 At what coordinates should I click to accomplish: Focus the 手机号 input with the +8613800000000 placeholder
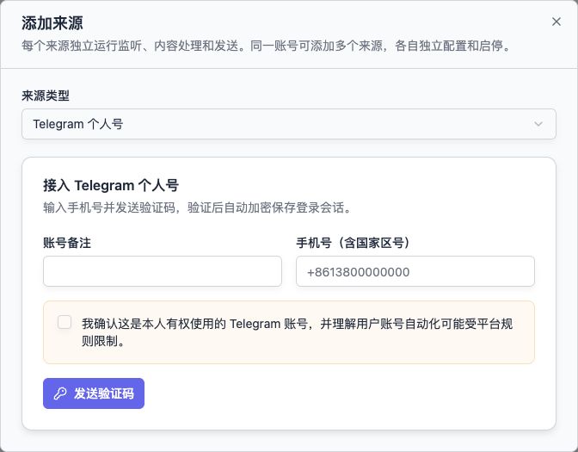(415, 271)
